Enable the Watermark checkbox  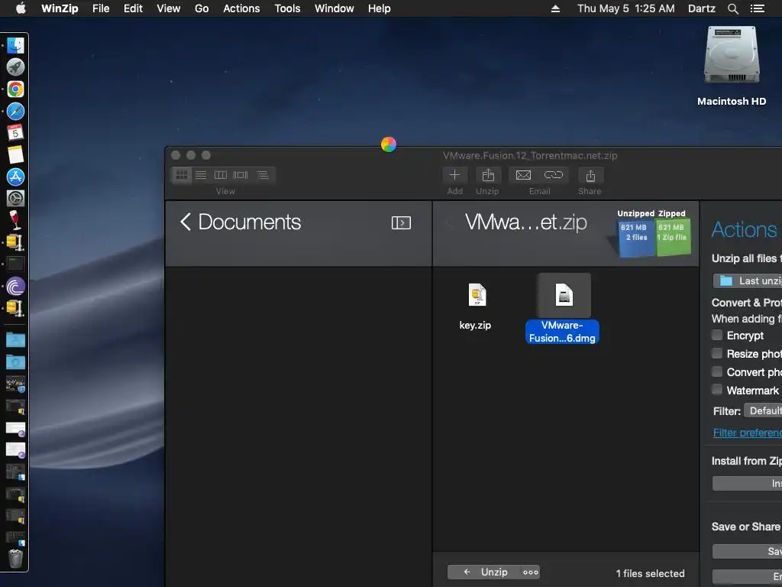(717, 390)
